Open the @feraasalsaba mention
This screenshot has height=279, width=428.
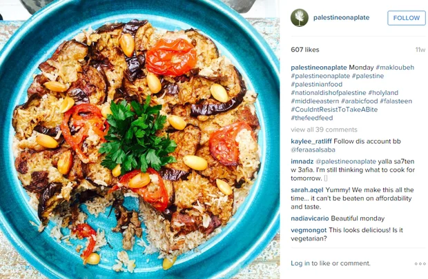point(313,149)
